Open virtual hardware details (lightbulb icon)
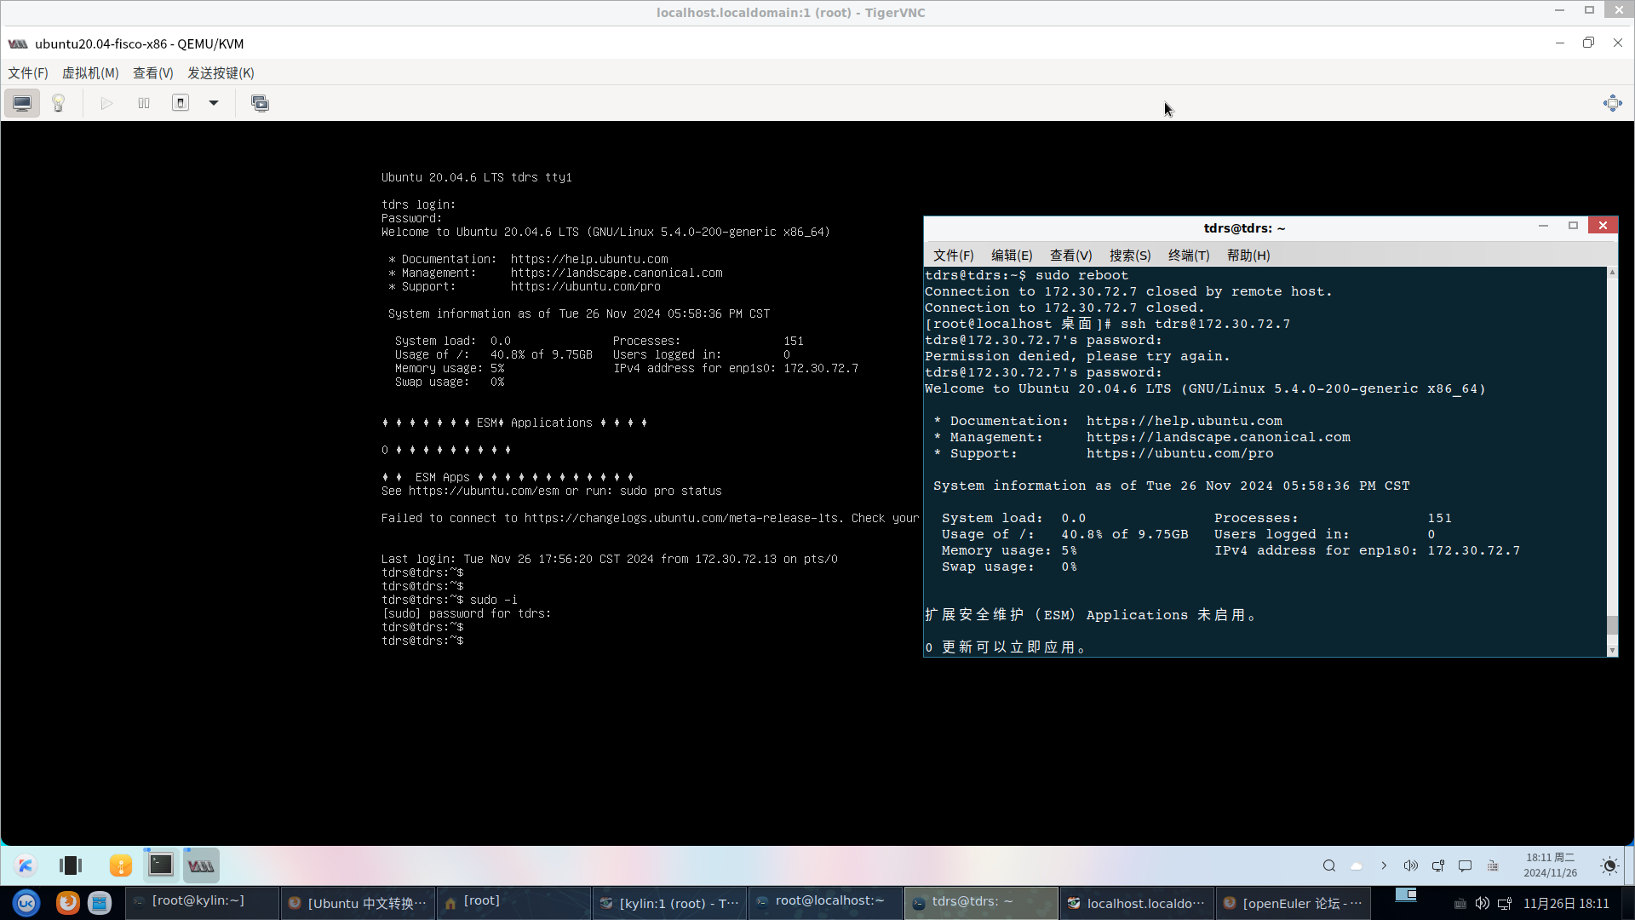The width and height of the screenshot is (1635, 920). point(59,103)
